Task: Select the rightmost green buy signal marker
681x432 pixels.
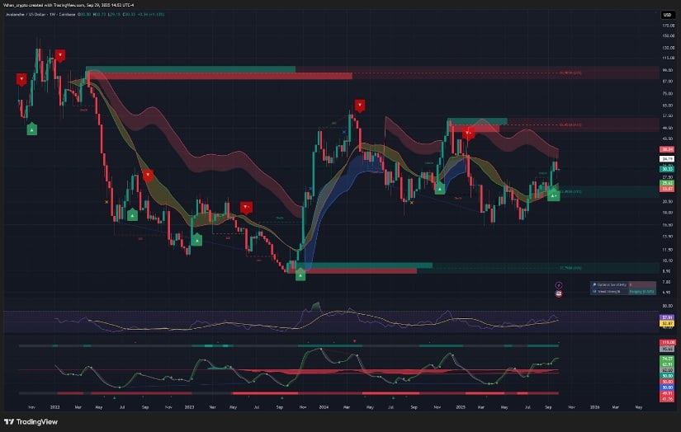Action: (554, 194)
